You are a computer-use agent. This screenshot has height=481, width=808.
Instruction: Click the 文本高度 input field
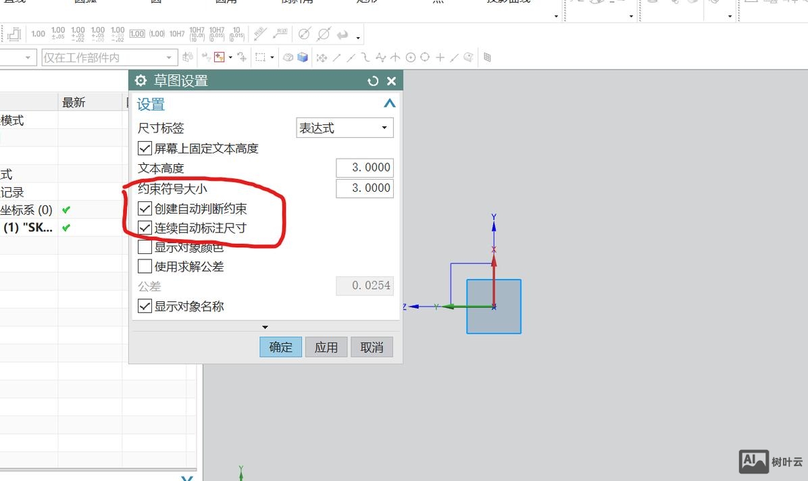tap(364, 168)
